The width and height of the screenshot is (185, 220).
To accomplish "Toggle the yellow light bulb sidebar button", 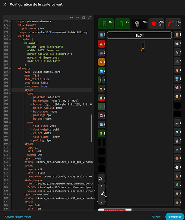I will (102, 89).
